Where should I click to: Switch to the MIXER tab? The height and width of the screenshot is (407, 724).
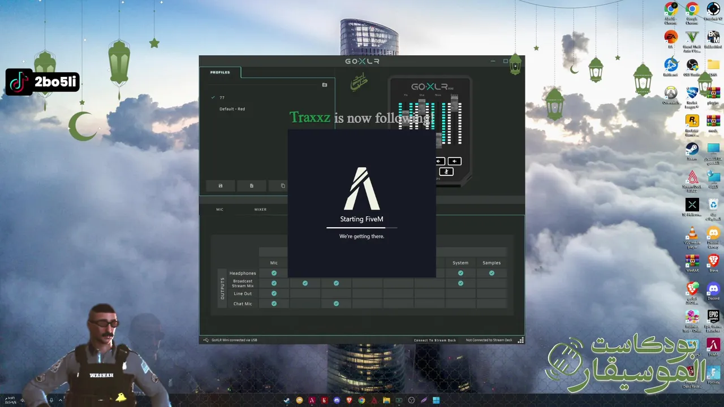[260, 209]
